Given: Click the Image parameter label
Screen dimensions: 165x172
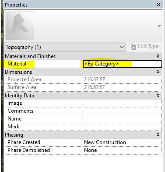Looking at the screenshot, I should pos(15,103).
